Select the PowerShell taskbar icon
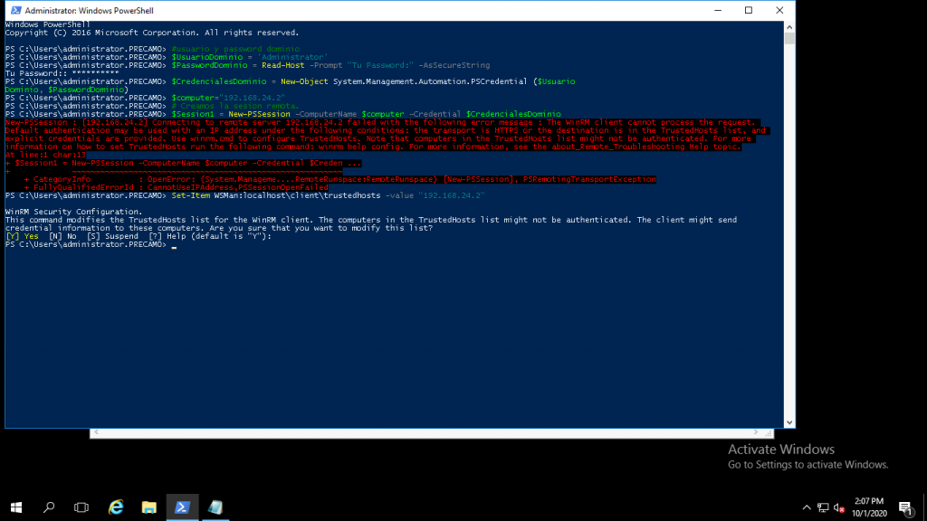The image size is (927, 521). point(182,507)
